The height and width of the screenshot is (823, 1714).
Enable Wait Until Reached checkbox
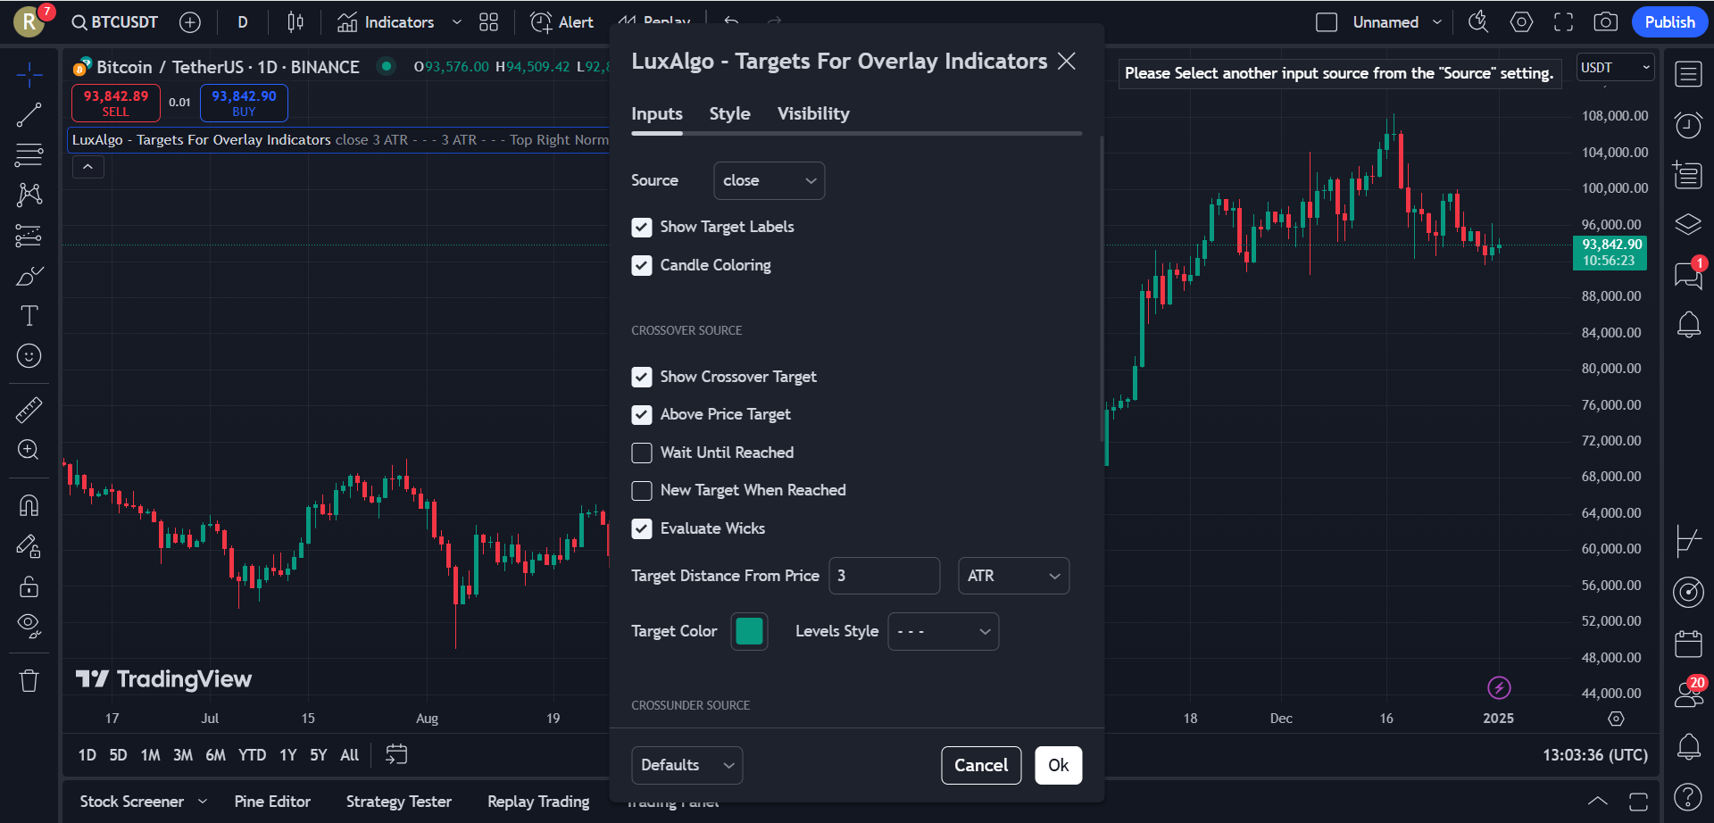click(x=642, y=453)
